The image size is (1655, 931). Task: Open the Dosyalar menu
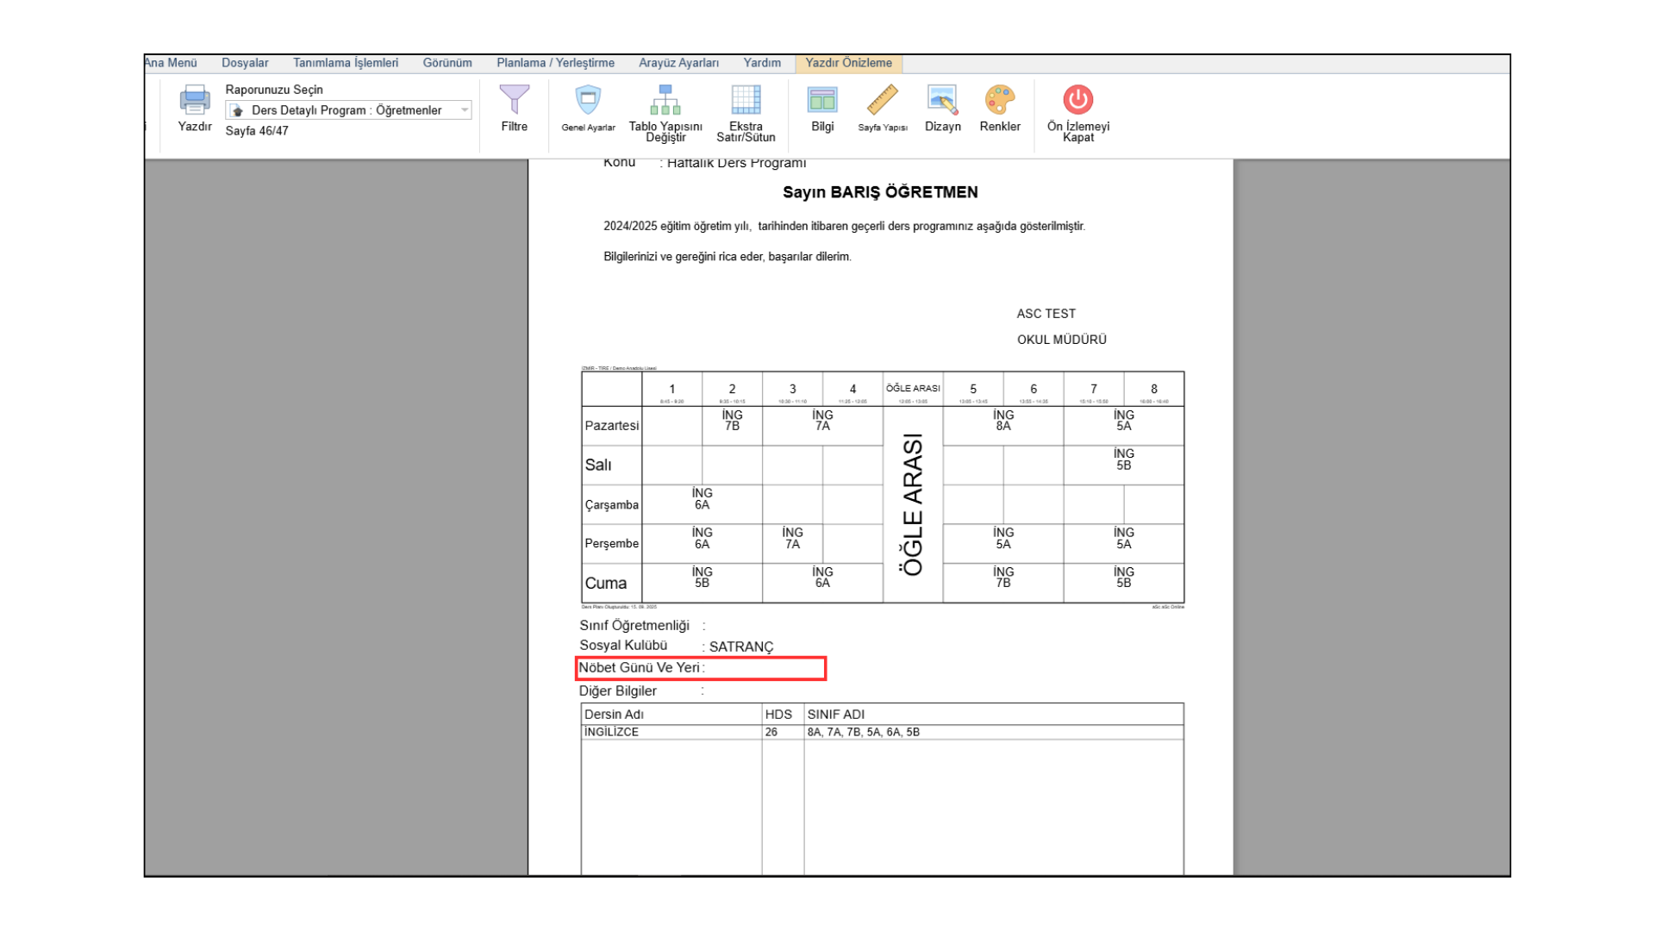(245, 63)
